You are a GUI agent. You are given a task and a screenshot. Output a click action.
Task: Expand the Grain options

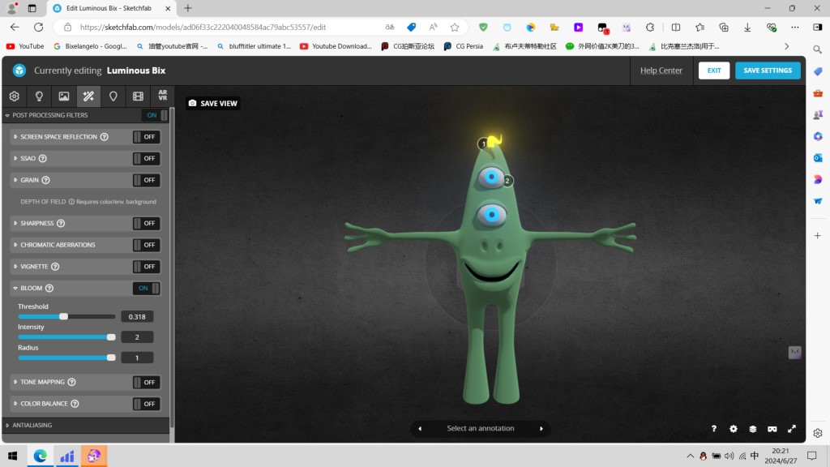[x=15, y=180]
